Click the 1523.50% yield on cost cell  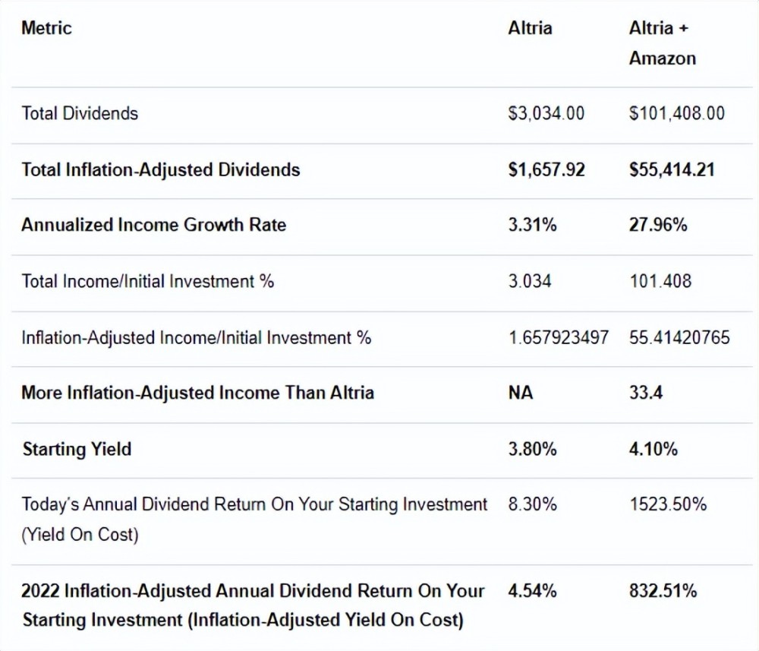(668, 504)
